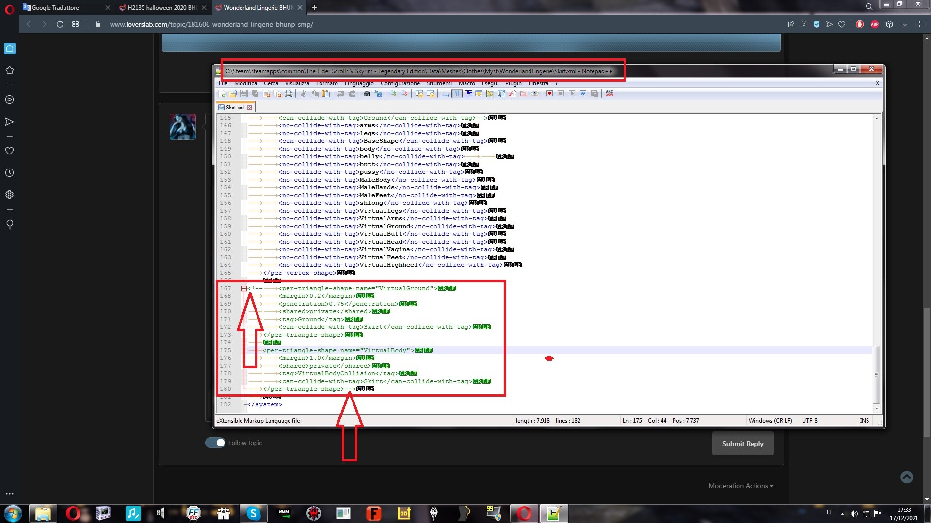Open the Linguaggio menu
931x523 pixels.
coord(359,83)
